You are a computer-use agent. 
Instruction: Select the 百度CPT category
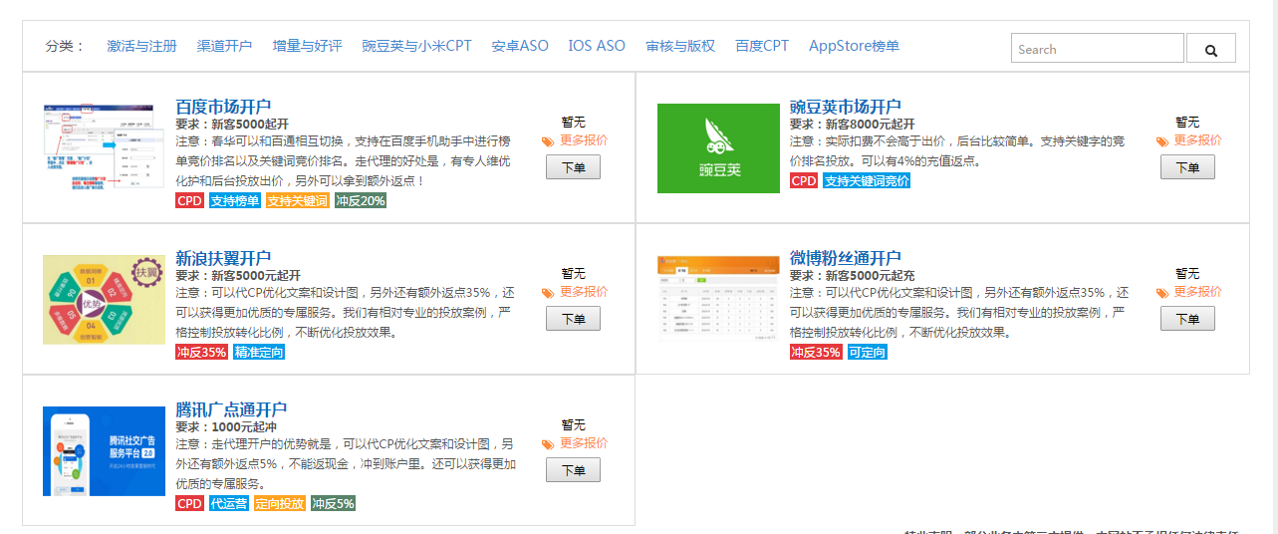click(762, 46)
